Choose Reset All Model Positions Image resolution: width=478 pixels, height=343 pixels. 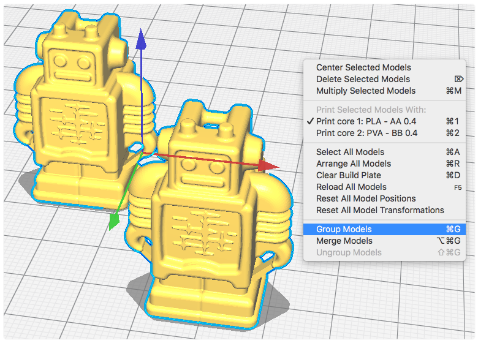coord(384,198)
